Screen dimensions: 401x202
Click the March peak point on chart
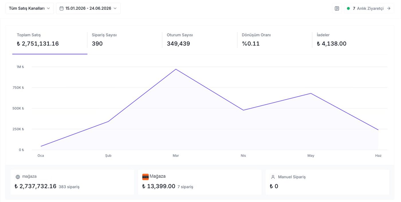tap(176, 69)
